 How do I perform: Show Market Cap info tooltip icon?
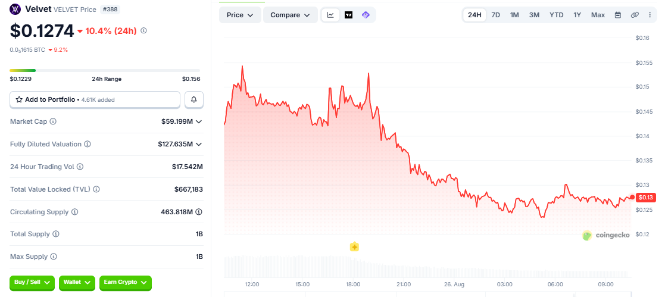point(53,121)
